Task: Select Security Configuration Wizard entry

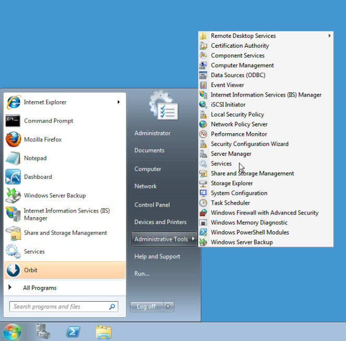Action: (266, 144)
